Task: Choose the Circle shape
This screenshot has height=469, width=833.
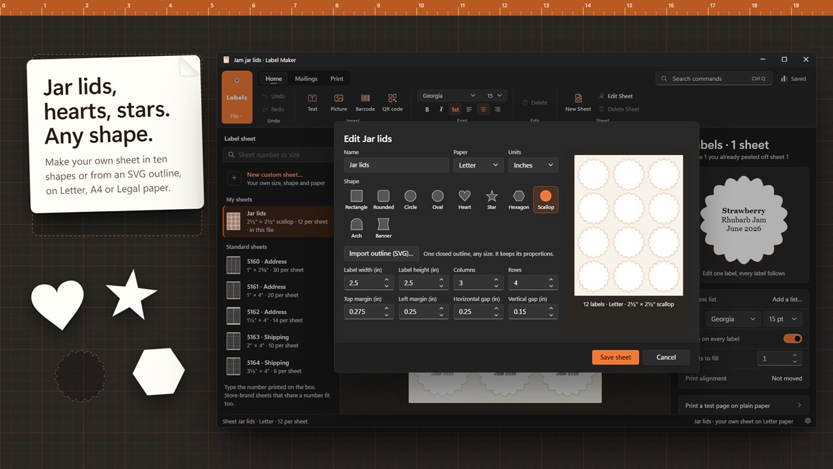Action: (x=410, y=199)
